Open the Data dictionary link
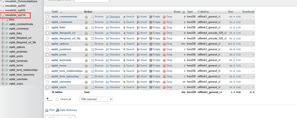Viewport: 297px width, 118px height. click(68, 110)
